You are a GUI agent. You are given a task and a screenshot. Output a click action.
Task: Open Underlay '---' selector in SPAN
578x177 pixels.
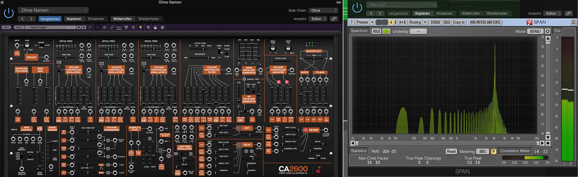click(x=418, y=31)
